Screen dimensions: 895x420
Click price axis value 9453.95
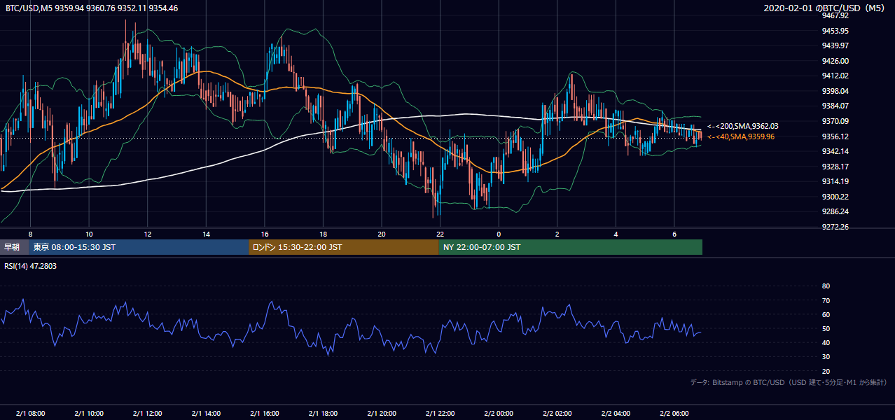click(x=835, y=31)
